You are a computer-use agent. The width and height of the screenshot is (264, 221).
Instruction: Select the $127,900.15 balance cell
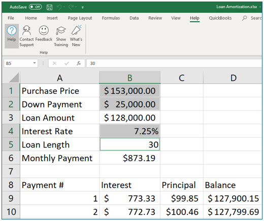point(233,198)
